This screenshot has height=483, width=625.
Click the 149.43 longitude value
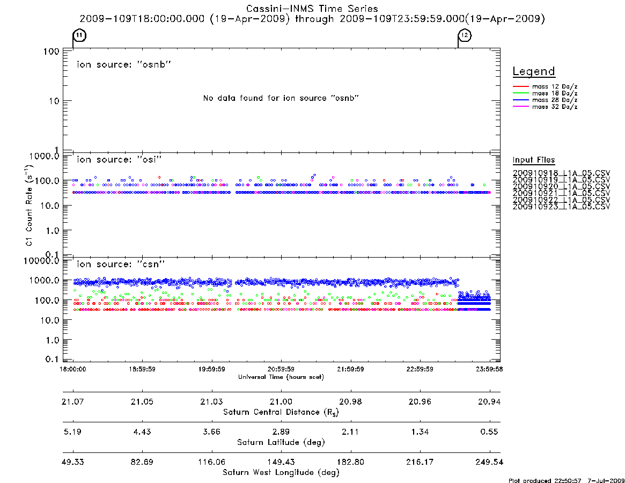[x=281, y=462]
